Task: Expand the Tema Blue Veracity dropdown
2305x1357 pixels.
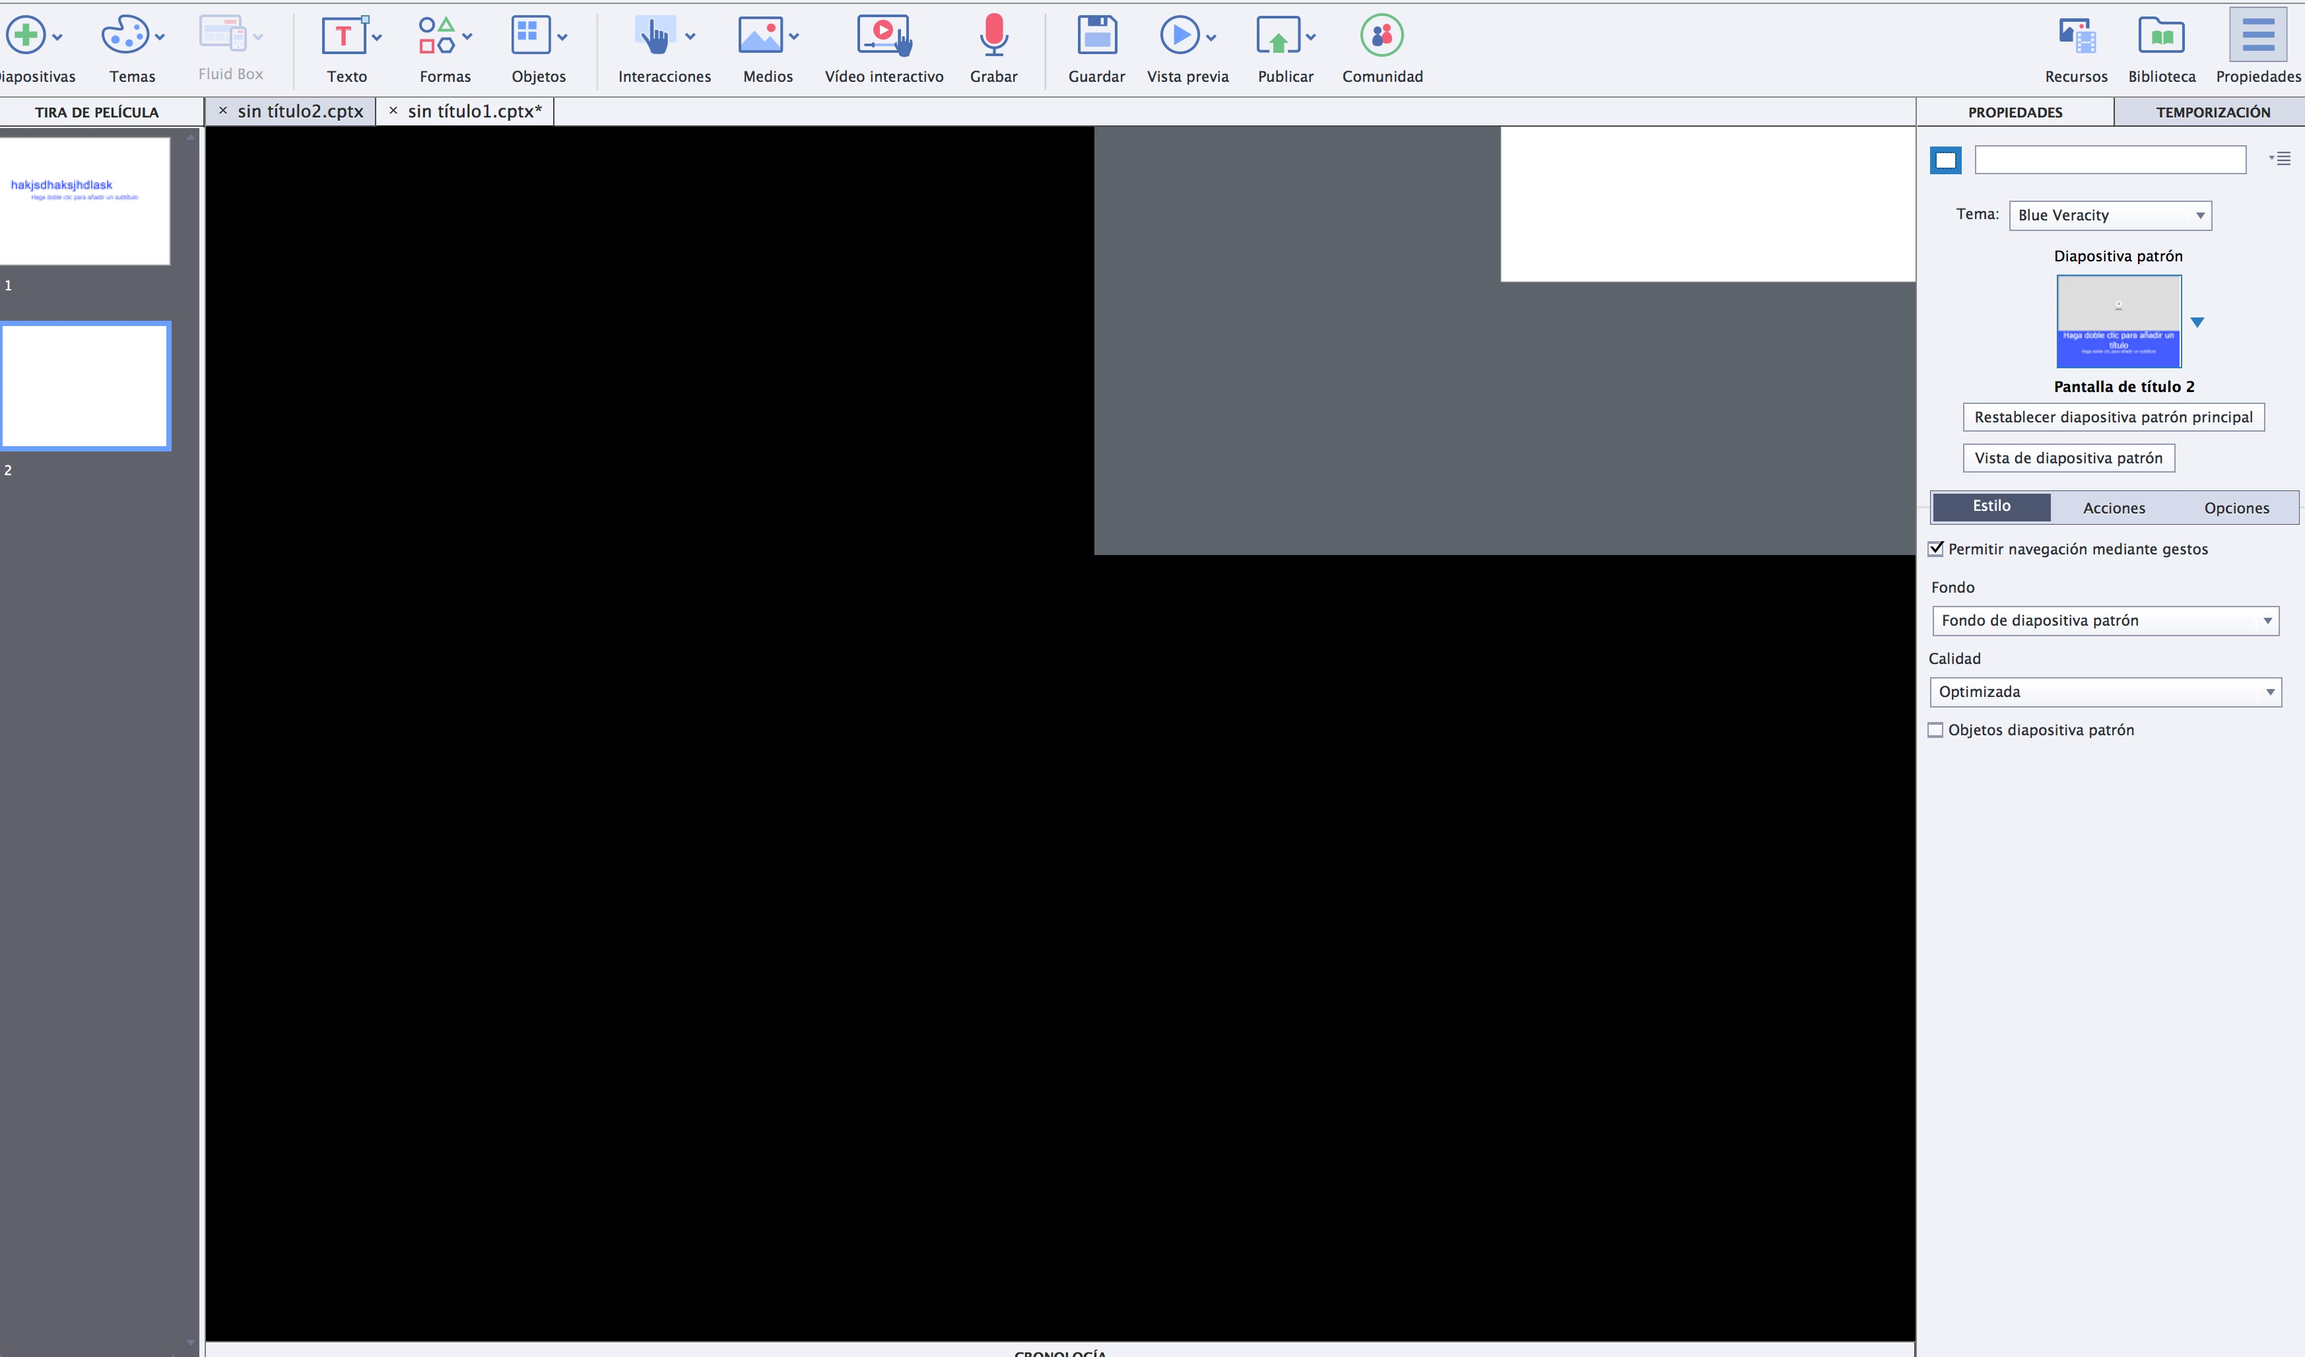Action: (x=2110, y=216)
